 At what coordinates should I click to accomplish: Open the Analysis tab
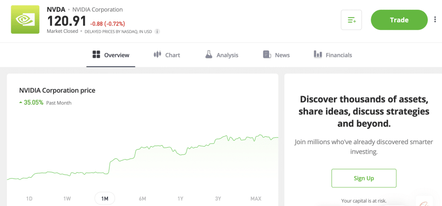tap(222, 55)
